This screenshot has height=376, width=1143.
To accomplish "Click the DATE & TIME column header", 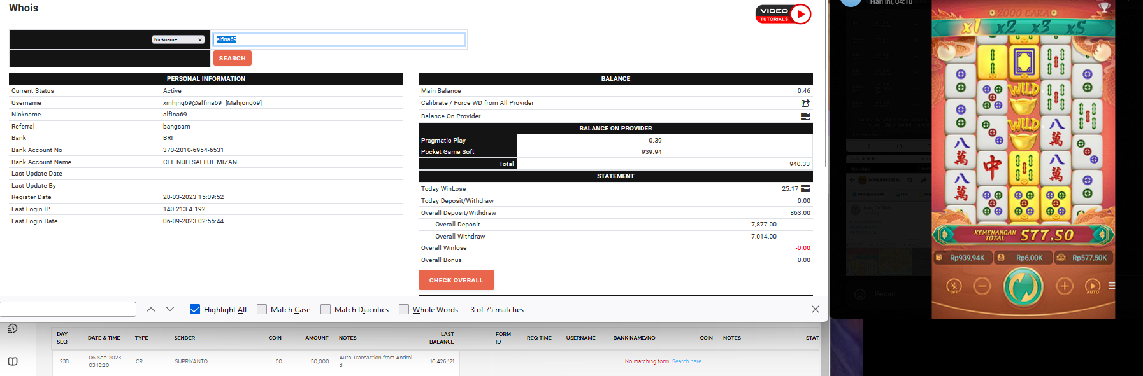I will pyautogui.click(x=104, y=338).
